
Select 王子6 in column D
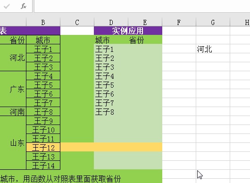pos(111,93)
